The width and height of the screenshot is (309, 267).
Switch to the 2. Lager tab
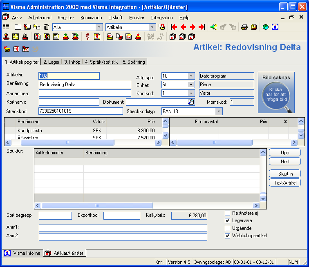tap(51, 62)
